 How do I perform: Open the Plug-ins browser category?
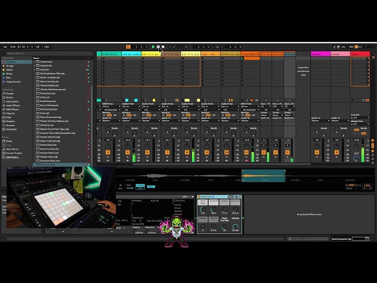click(x=11, y=113)
